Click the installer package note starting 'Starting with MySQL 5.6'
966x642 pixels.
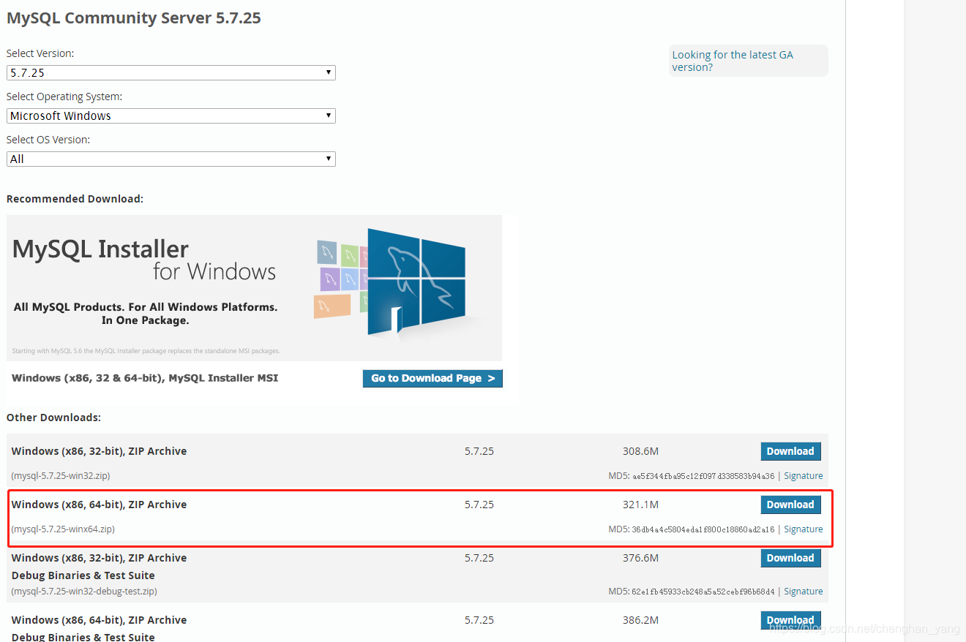[146, 351]
